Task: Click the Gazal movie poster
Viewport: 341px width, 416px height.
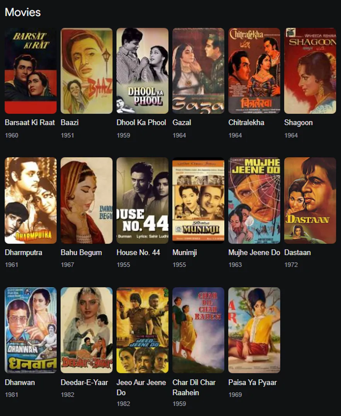Action: click(198, 71)
